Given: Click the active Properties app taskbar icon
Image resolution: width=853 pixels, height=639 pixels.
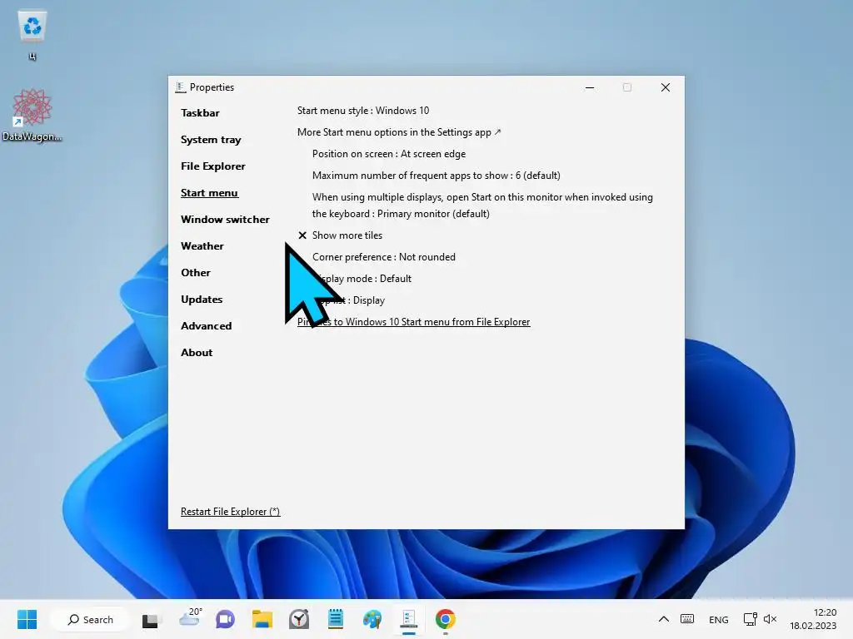Looking at the screenshot, I should click(x=409, y=619).
